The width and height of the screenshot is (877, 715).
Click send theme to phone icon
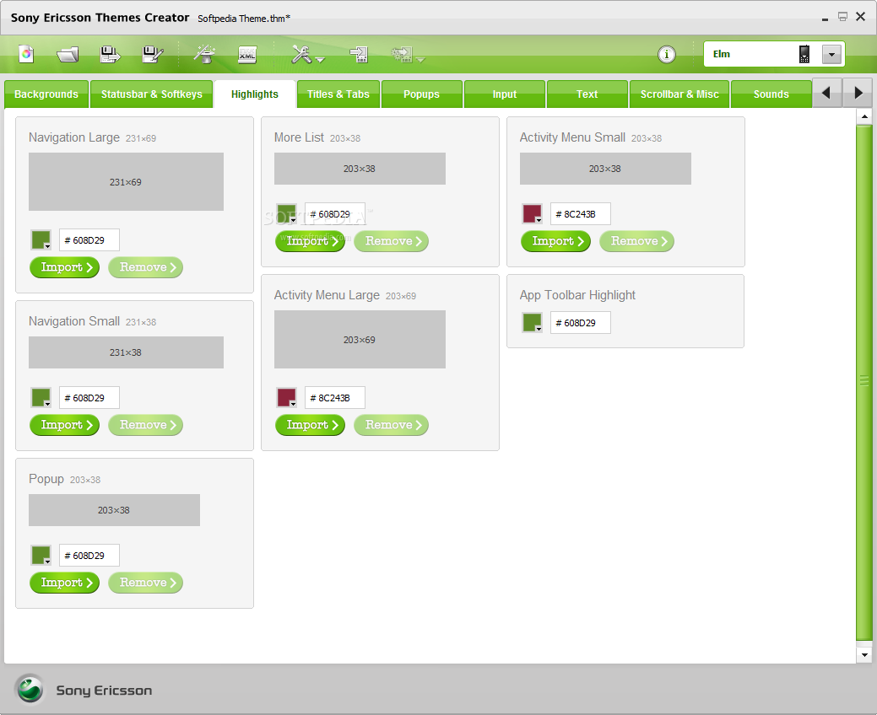pos(359,54)
